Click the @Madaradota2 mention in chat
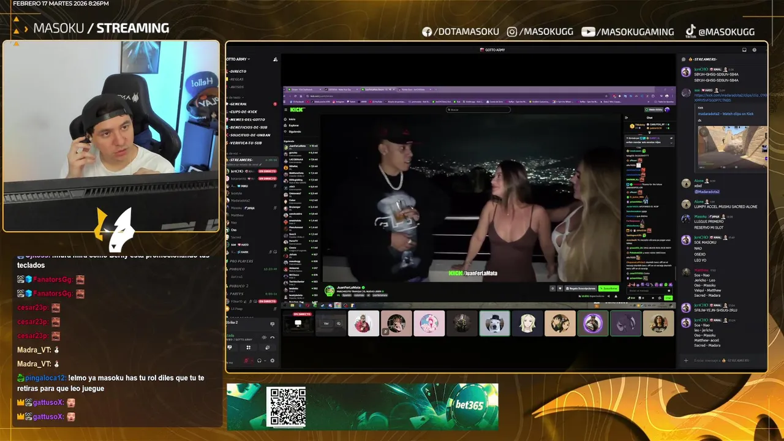 (x=706, y=192)
